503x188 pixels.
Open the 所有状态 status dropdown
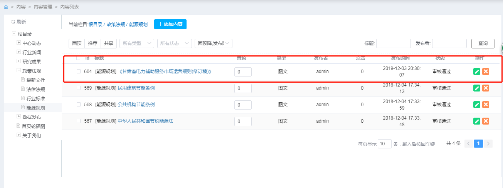click(x=174, y=43)
